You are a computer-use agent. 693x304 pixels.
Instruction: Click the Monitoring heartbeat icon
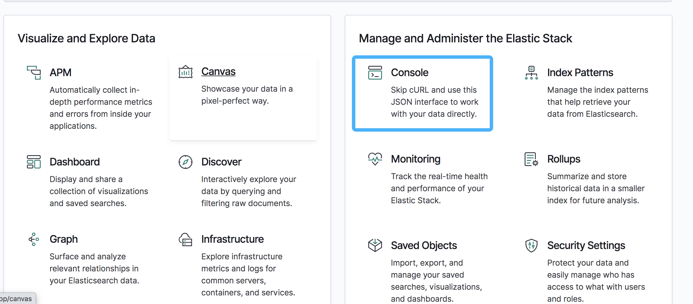click(x=375, y=159)
